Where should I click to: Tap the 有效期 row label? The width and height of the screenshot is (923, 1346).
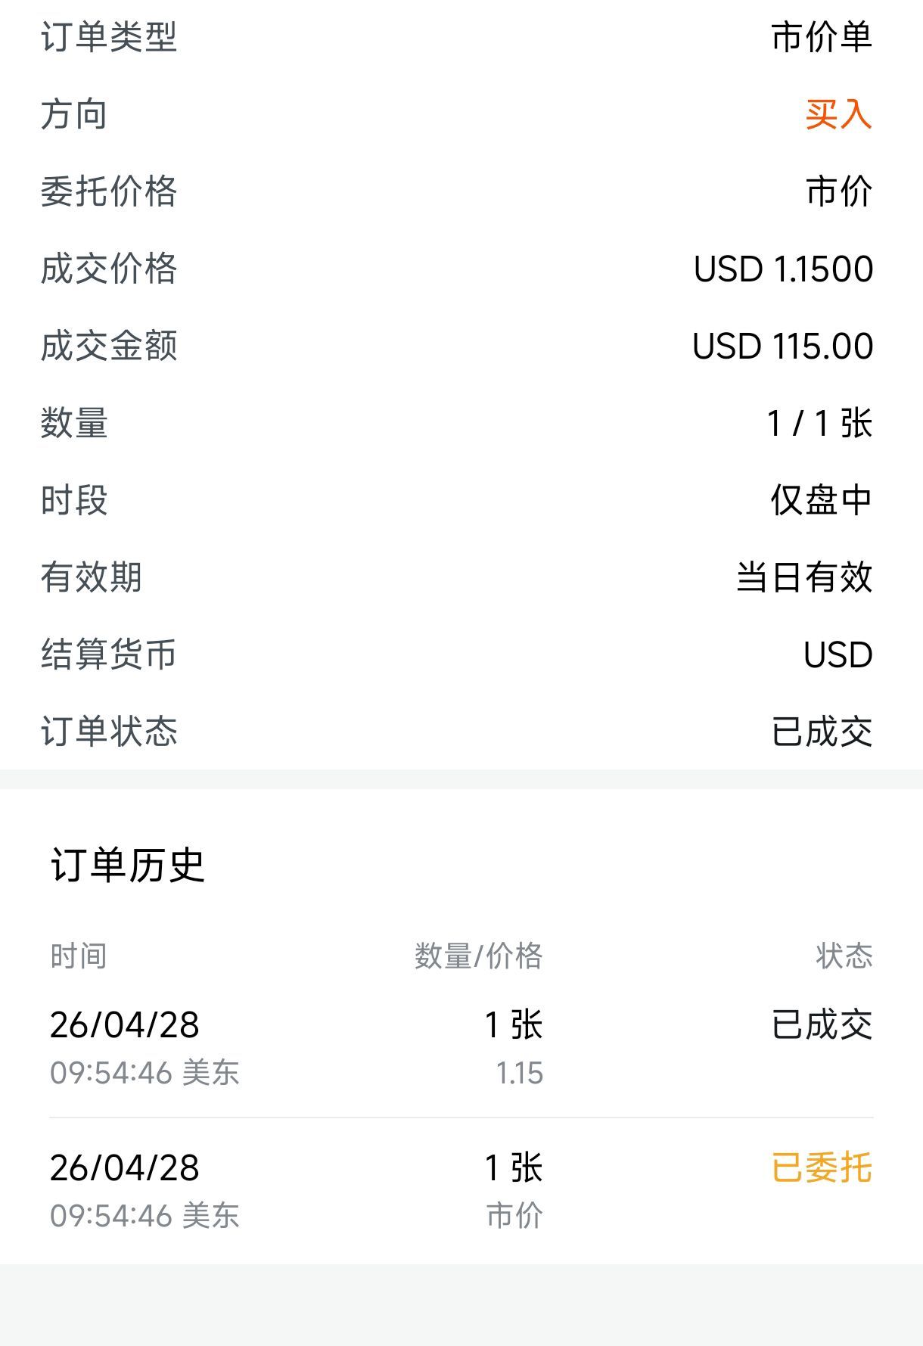(92, 577)
